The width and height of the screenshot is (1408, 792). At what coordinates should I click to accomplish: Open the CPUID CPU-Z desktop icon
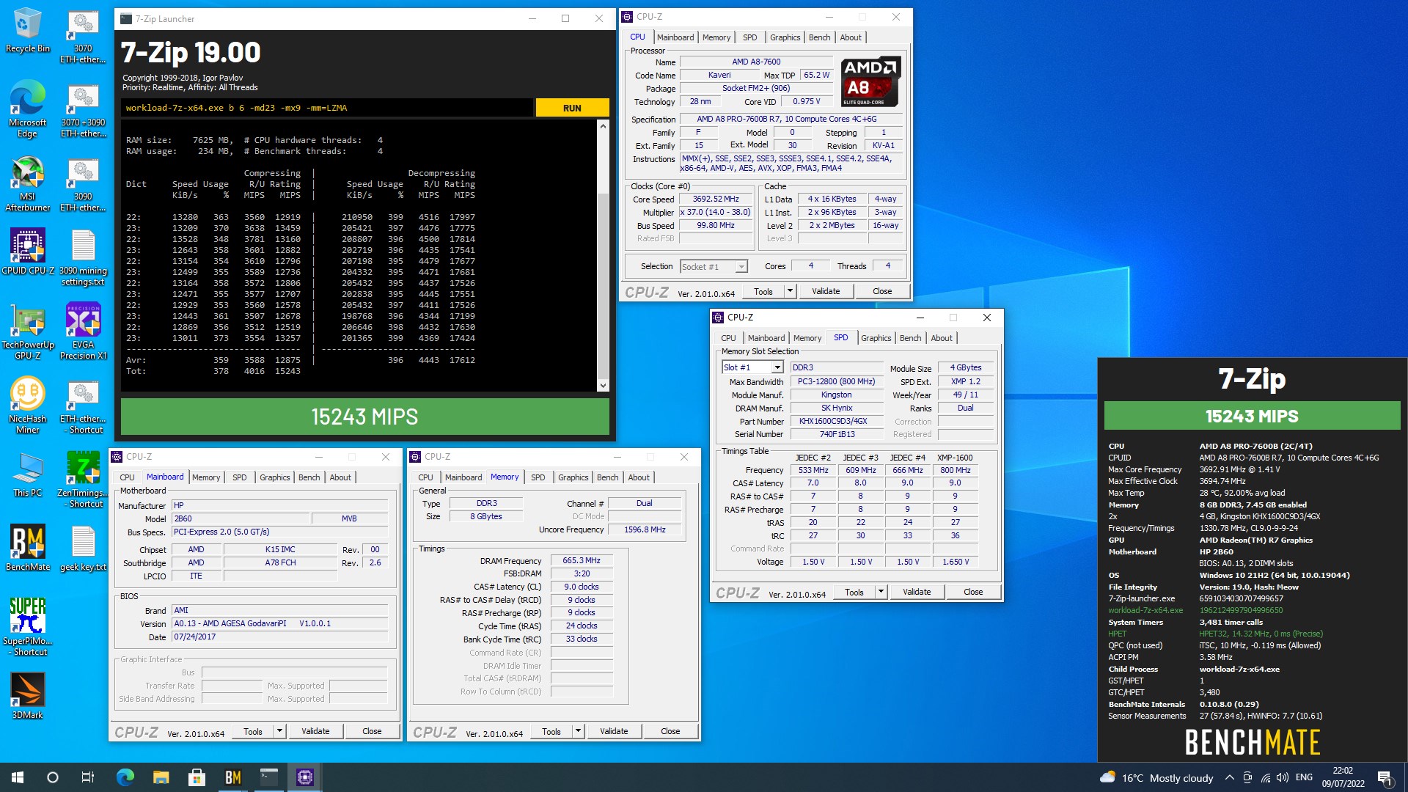(27, 252)
